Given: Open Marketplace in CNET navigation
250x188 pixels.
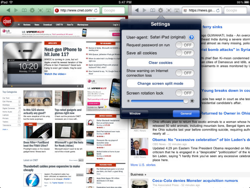Looking at the screenshot, I should click(x=83, y=25).
